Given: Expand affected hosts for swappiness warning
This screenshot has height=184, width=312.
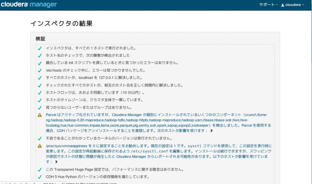Looking at the screenshot, I should pyautogui.click(x=56, y=162).
